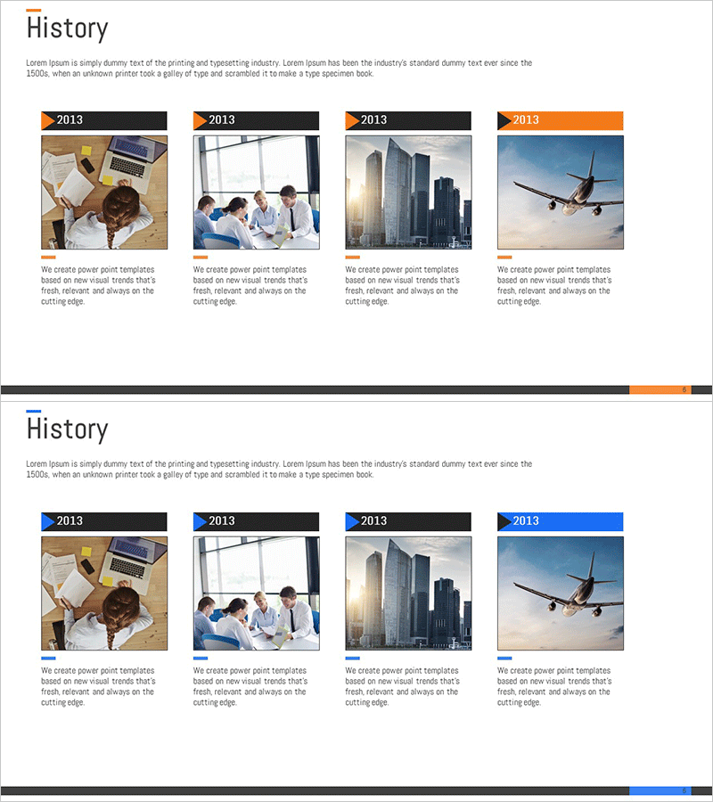
Task: Select the airplane photo in the orange slide
Action: click(560, 192)
